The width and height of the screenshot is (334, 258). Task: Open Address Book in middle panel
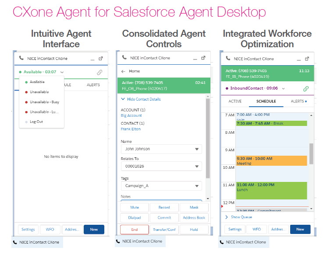(x=194, y=218)
